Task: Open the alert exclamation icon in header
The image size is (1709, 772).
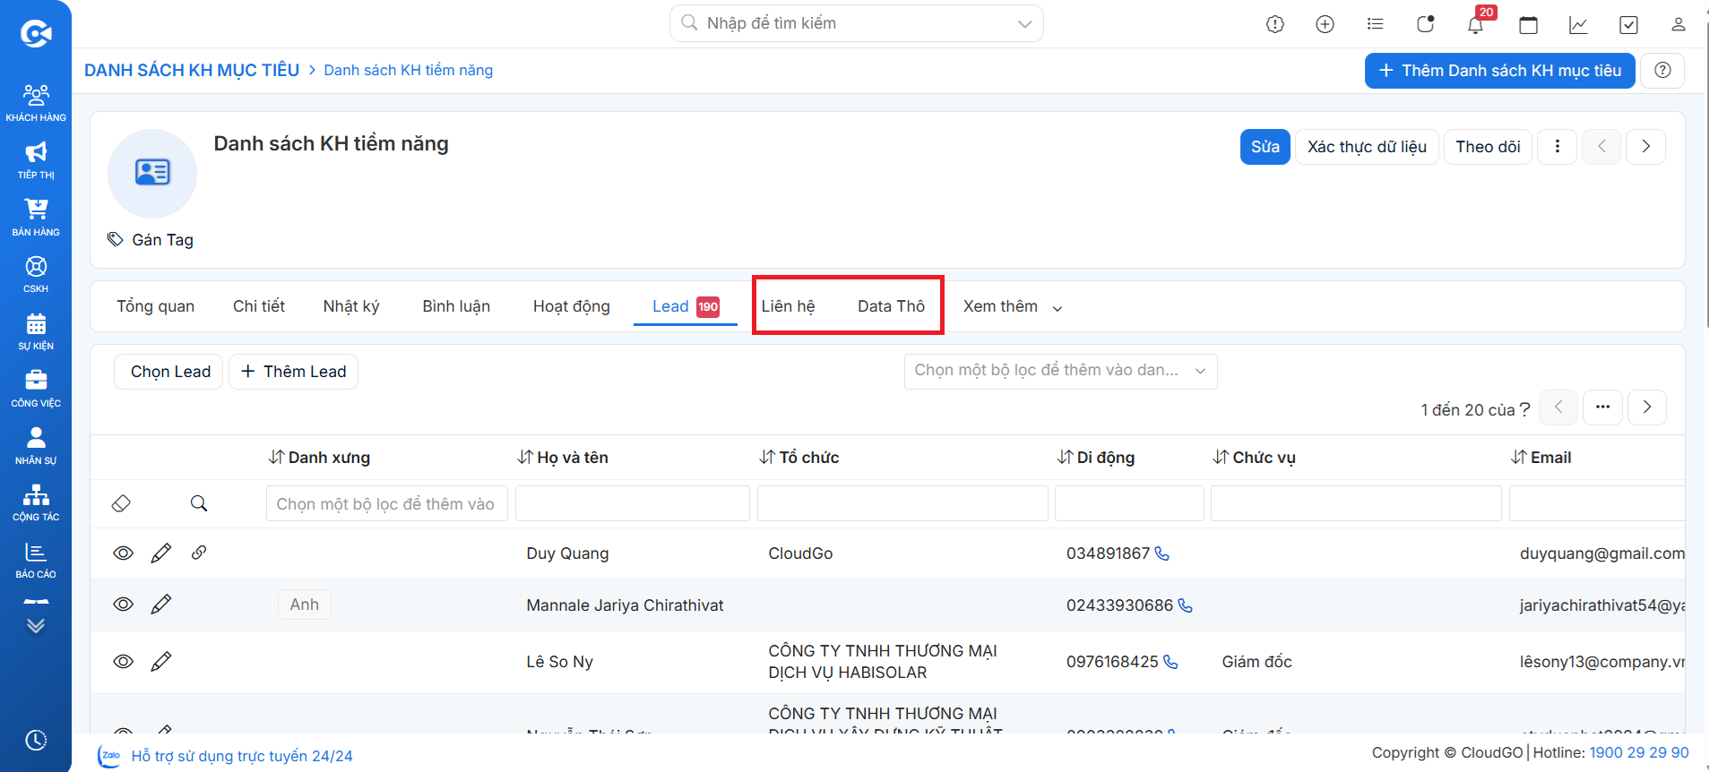Action: tap(1275, 24)
